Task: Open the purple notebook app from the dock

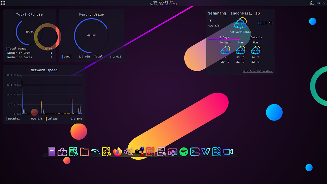Action: (51, 152)
